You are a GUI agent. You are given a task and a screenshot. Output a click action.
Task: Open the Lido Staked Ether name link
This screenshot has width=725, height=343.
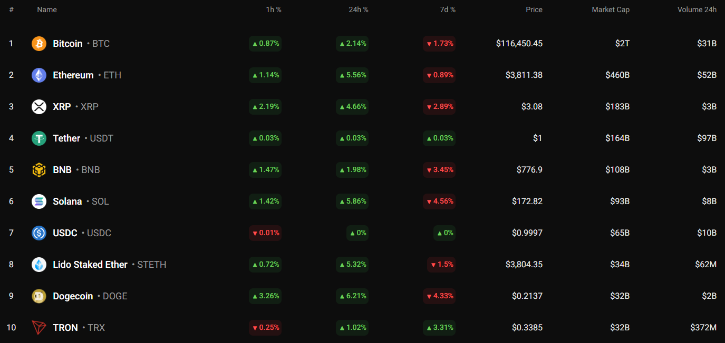[90, 265]
